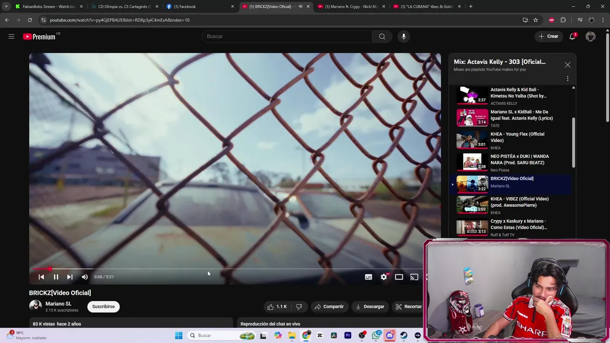
Task: Bookmark this page with the star
Action: point(536,20)
